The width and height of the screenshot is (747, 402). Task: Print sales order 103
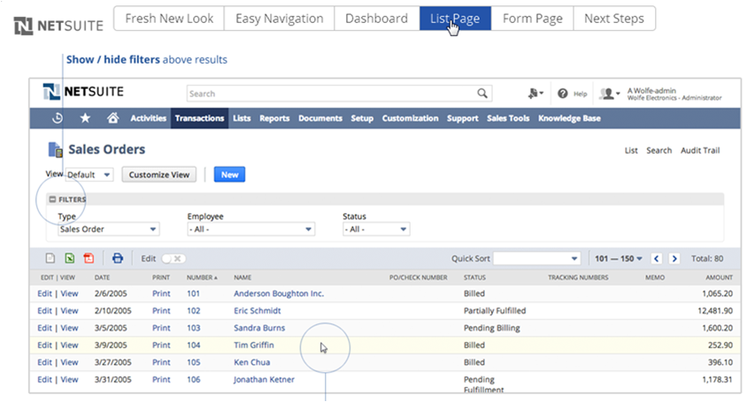[161, 328]
